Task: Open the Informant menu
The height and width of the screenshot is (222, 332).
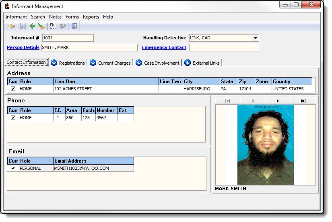Action: [16, 17]
